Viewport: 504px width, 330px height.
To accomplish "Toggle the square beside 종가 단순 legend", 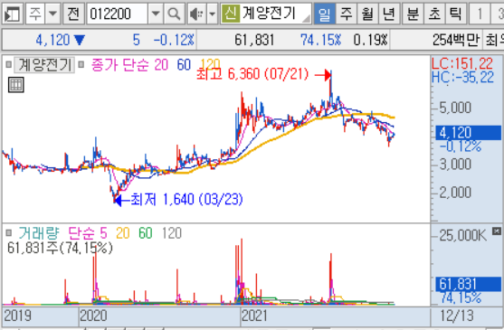I will (81, 64).
